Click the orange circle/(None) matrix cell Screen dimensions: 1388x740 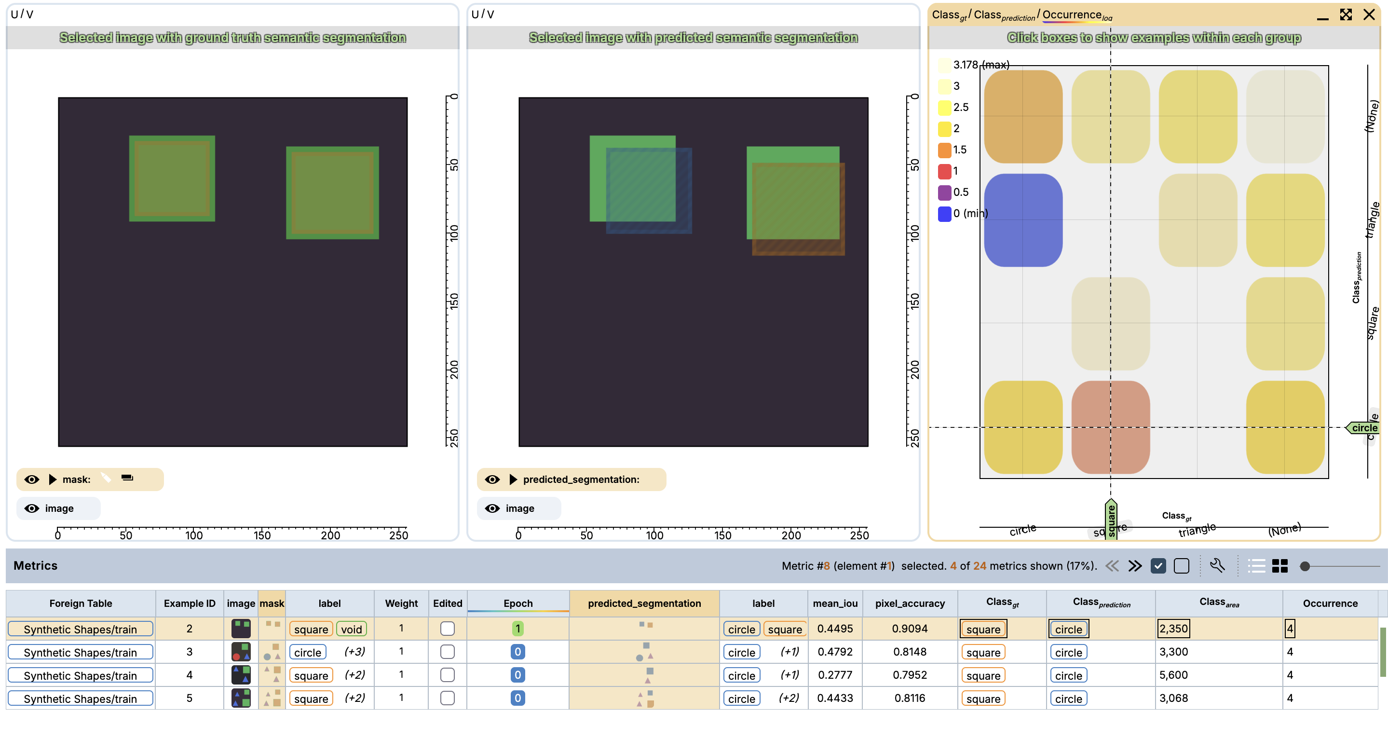tap(1023, 116)
